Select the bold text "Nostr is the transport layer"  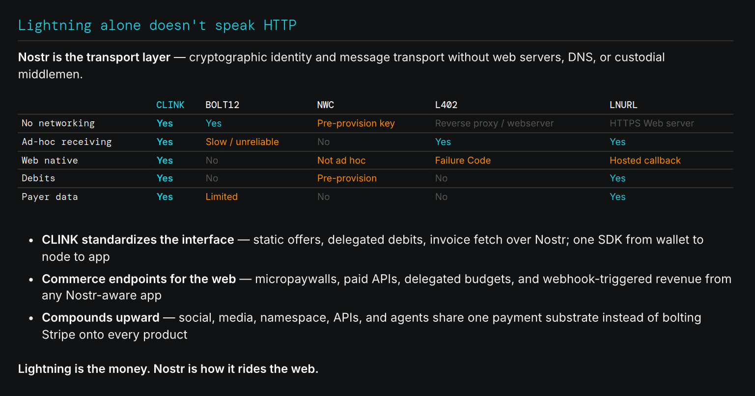[94, 57]
